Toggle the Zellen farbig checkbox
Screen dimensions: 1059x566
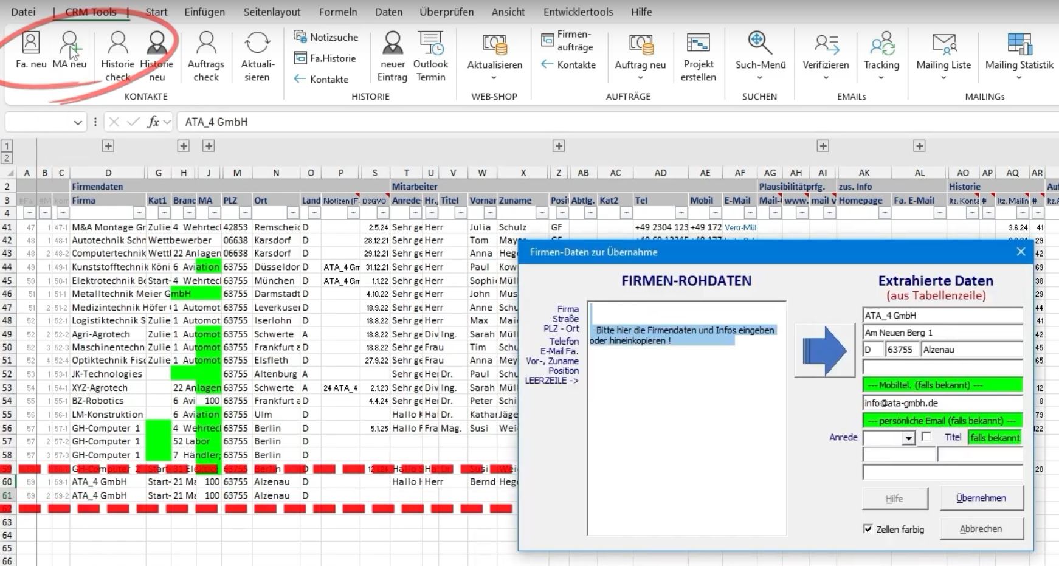[868, 529]
